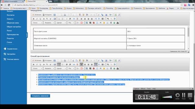Insert anchor in Ingredients editor
This screenshot has width=195, height=109.
[115, 19]
